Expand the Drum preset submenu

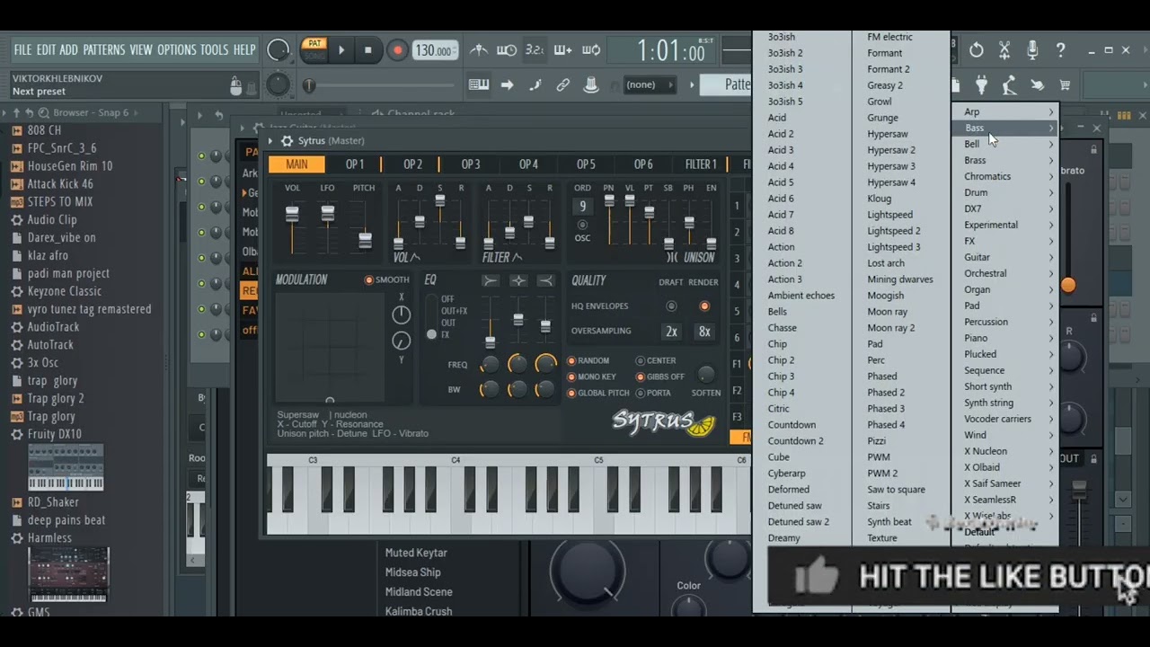click(x=1005, y=192)
